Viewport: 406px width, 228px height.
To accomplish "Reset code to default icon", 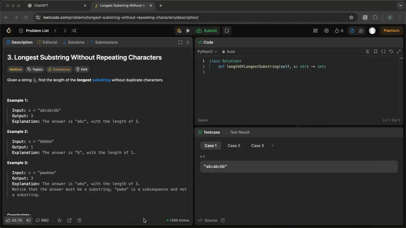I will point(391,52).
